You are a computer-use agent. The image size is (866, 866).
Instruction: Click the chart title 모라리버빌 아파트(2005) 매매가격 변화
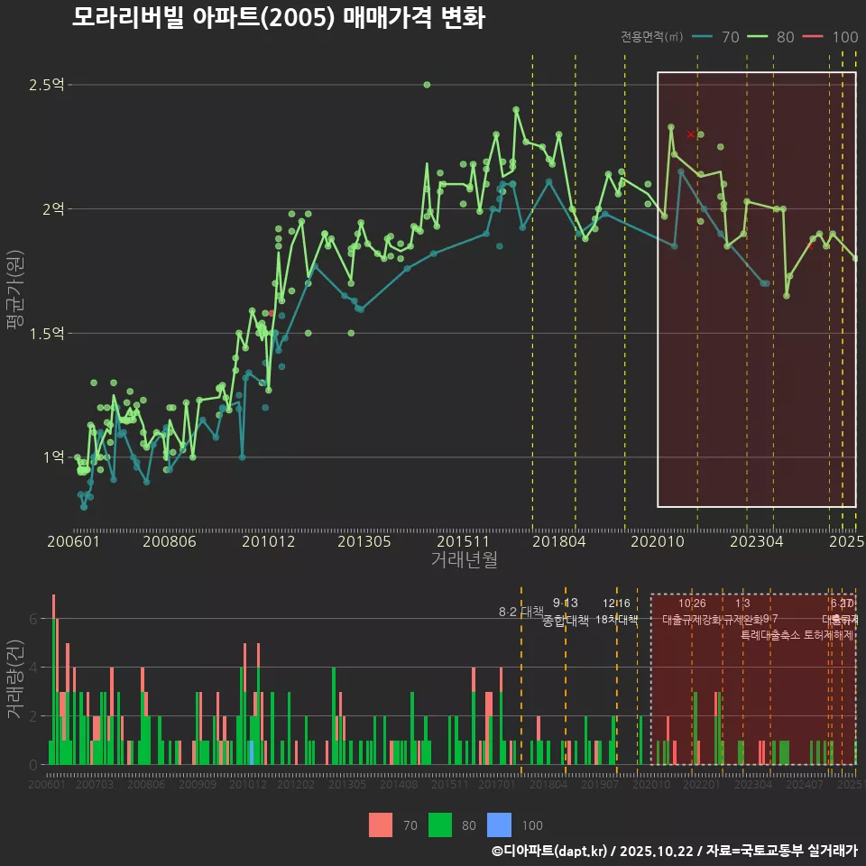(278, 18)
